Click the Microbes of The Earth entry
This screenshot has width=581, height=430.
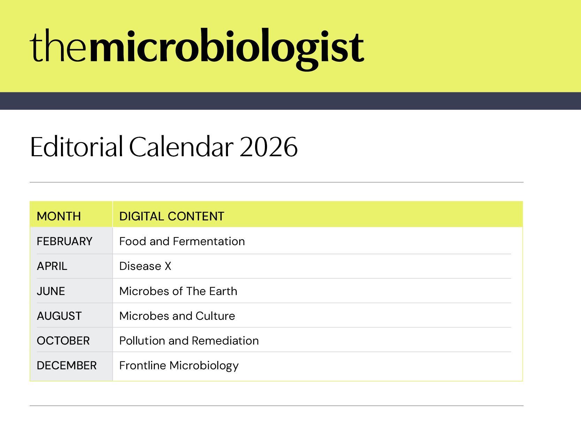click(x=178, y=291)
